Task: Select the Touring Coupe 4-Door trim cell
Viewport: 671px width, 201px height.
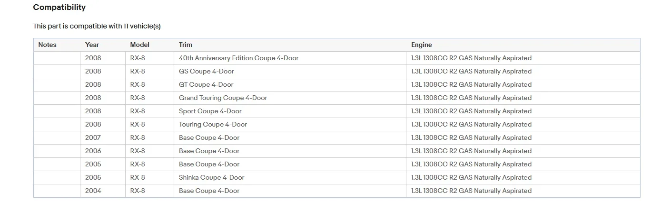Action: pyautogui.click(x=213, y=124)
